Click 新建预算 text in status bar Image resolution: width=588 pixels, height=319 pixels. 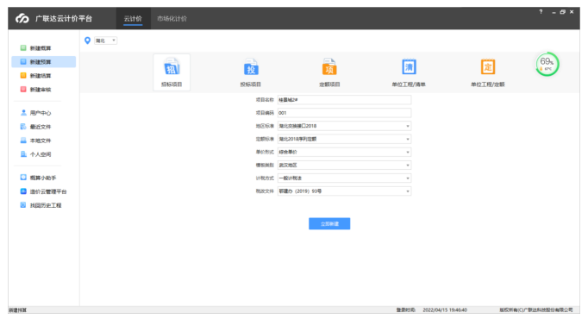[x=17, y=310]
